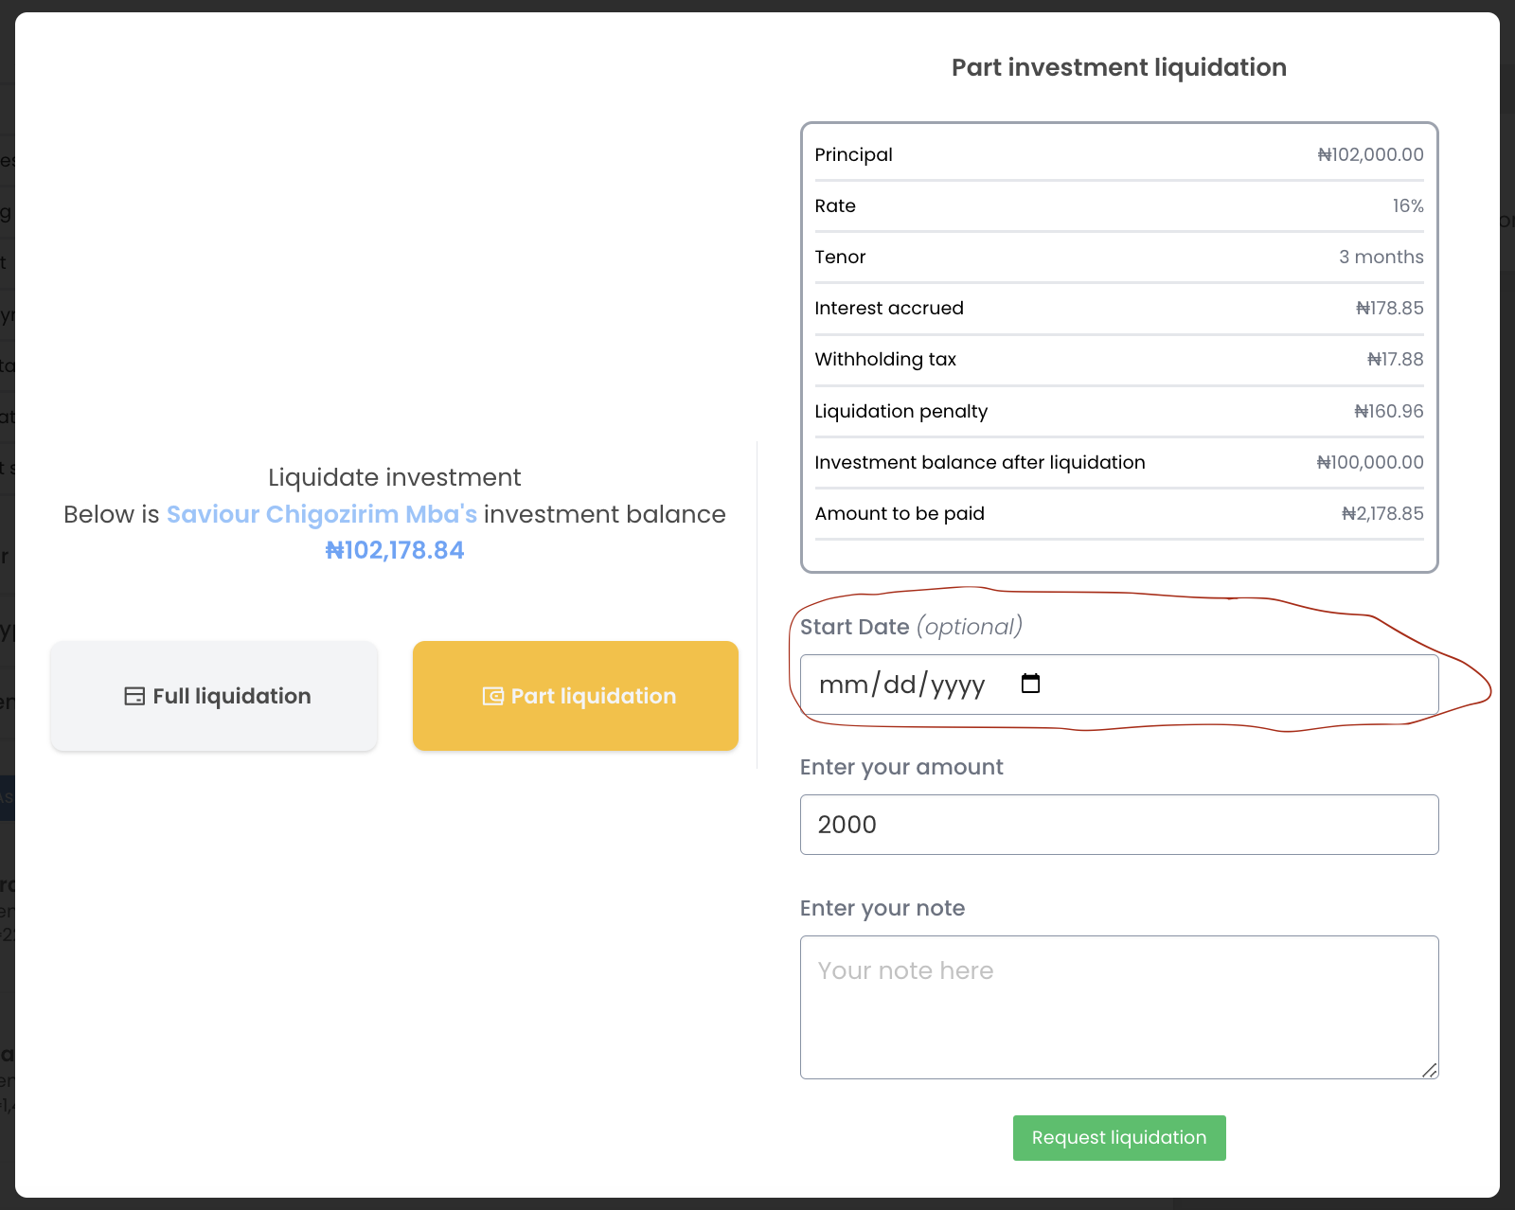Submit with Request liquidation button

1118,1137
